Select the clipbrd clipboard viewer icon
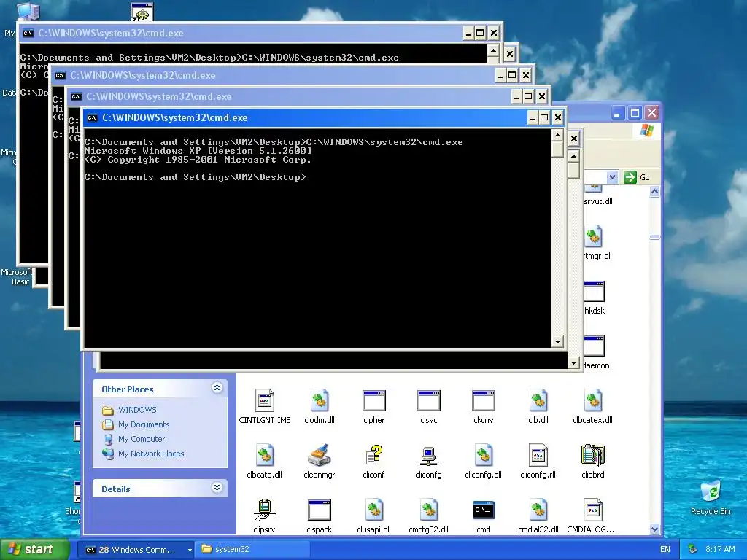The width and height of the screenshot is (747, 560). 593,455
